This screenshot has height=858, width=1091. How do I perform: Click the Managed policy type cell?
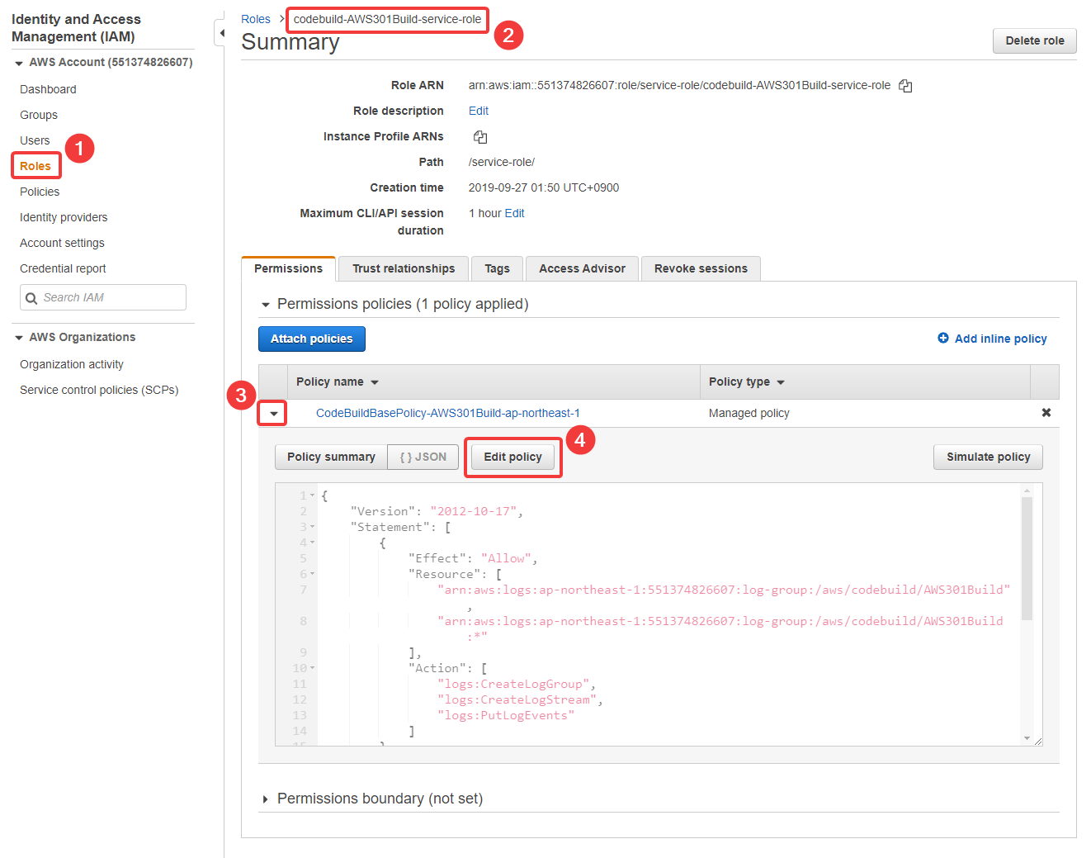click(749, 413)
